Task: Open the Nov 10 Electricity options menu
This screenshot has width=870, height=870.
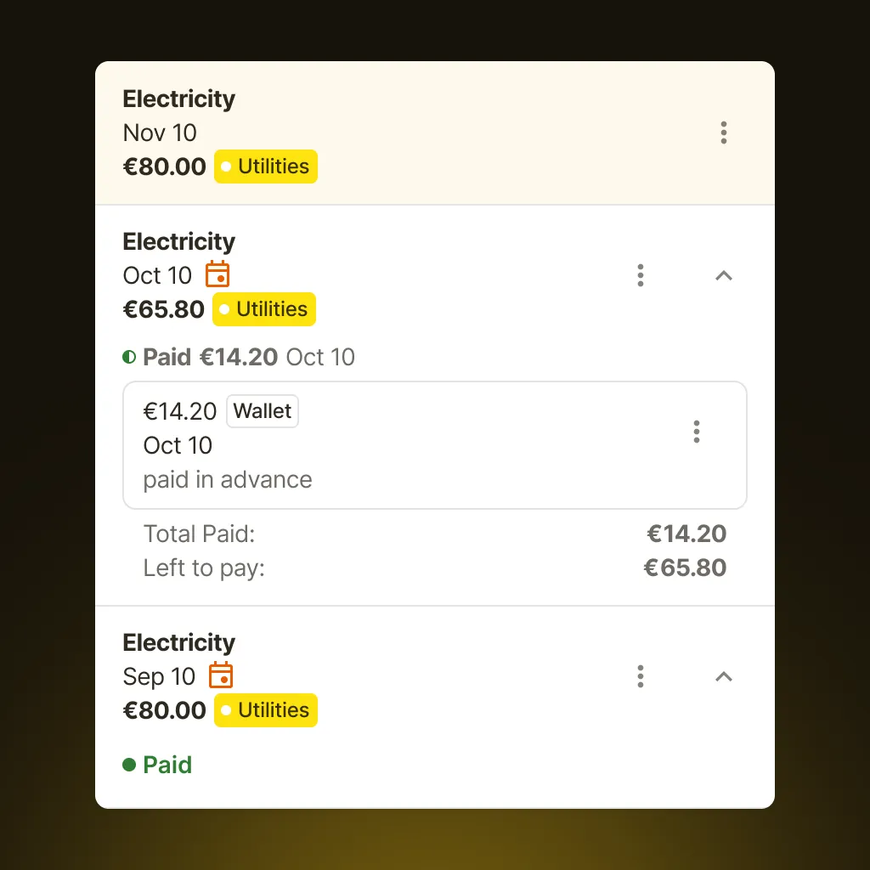Action: (724, 133)
